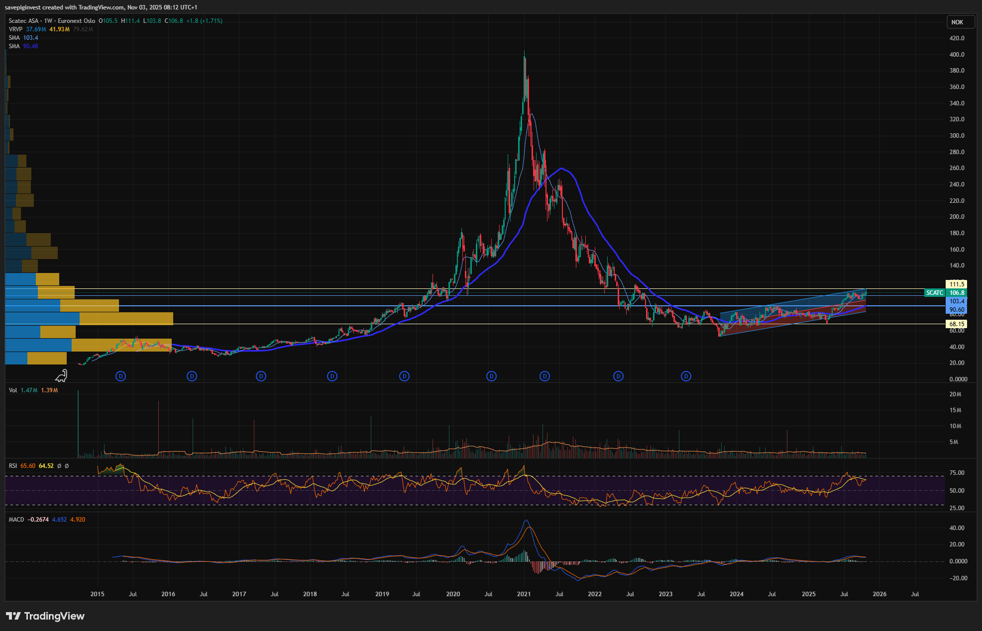Click the dividend marker in mid-2020
This screenshot has width=982, height=631.
click(x=491, y=376)
